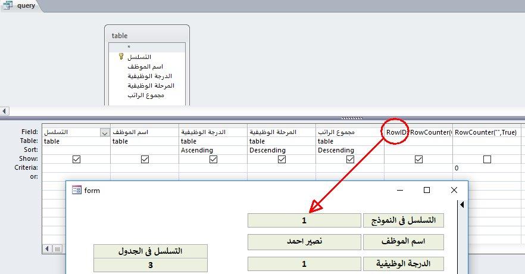Maximize the form window
525x274 pixels.
pyautogui.click(x=427, y=190)
